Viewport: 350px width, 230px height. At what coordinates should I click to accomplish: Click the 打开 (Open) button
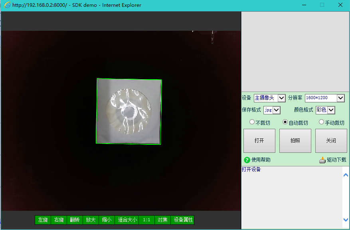point(259,141)
